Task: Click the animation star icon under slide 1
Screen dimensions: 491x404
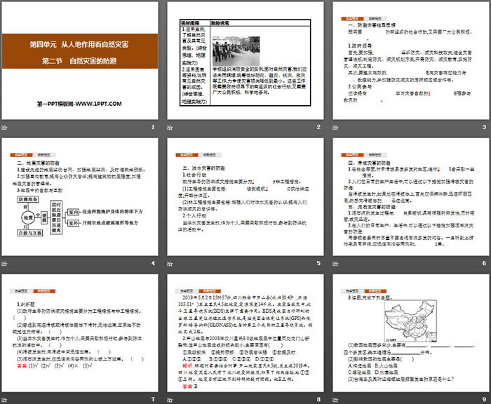Action: [x=4, y=128]
